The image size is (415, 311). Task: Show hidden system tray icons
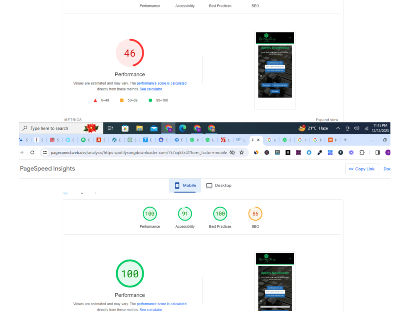coord(338,128)
